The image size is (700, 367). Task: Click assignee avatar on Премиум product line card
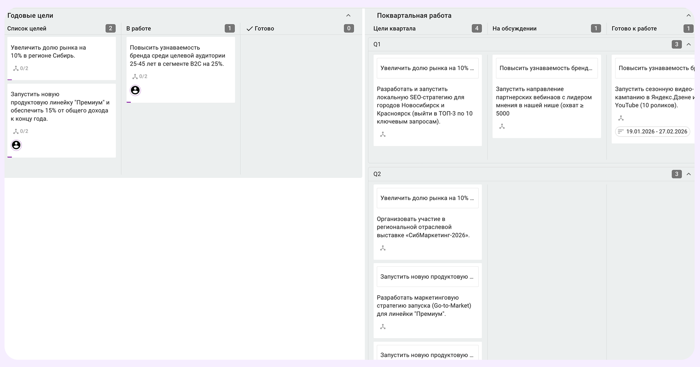[16, 145]
